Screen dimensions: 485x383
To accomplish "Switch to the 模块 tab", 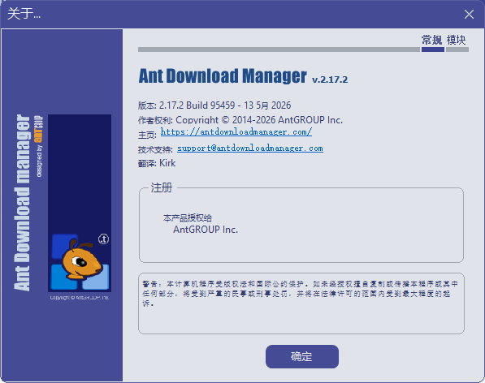I will pyautogui.click(x=457, y=40).
